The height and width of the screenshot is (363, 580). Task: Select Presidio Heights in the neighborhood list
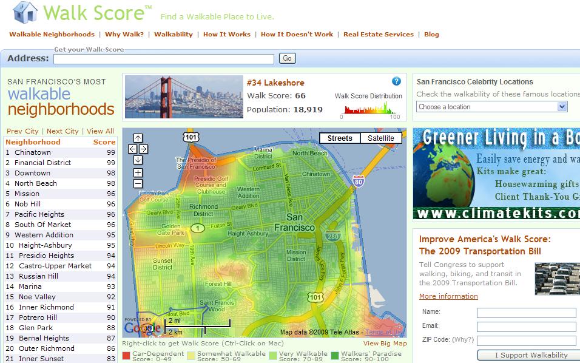(x=60, y=256)
